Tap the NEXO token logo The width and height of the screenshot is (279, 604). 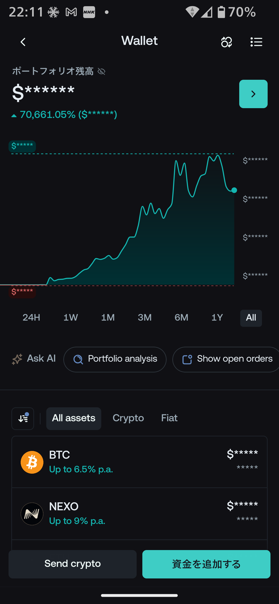coord(32,514)
